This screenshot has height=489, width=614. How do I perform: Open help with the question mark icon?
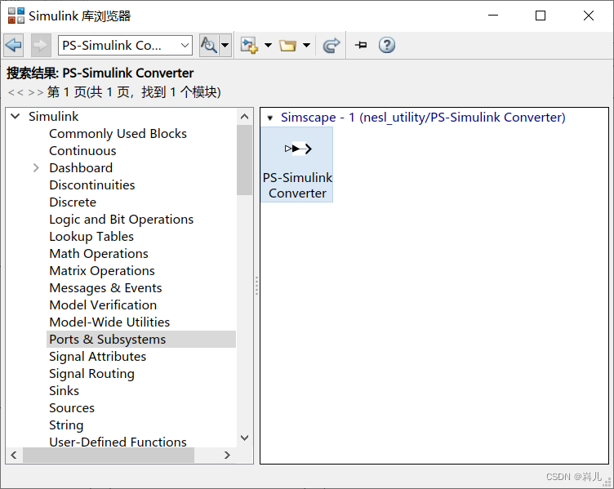386,45
